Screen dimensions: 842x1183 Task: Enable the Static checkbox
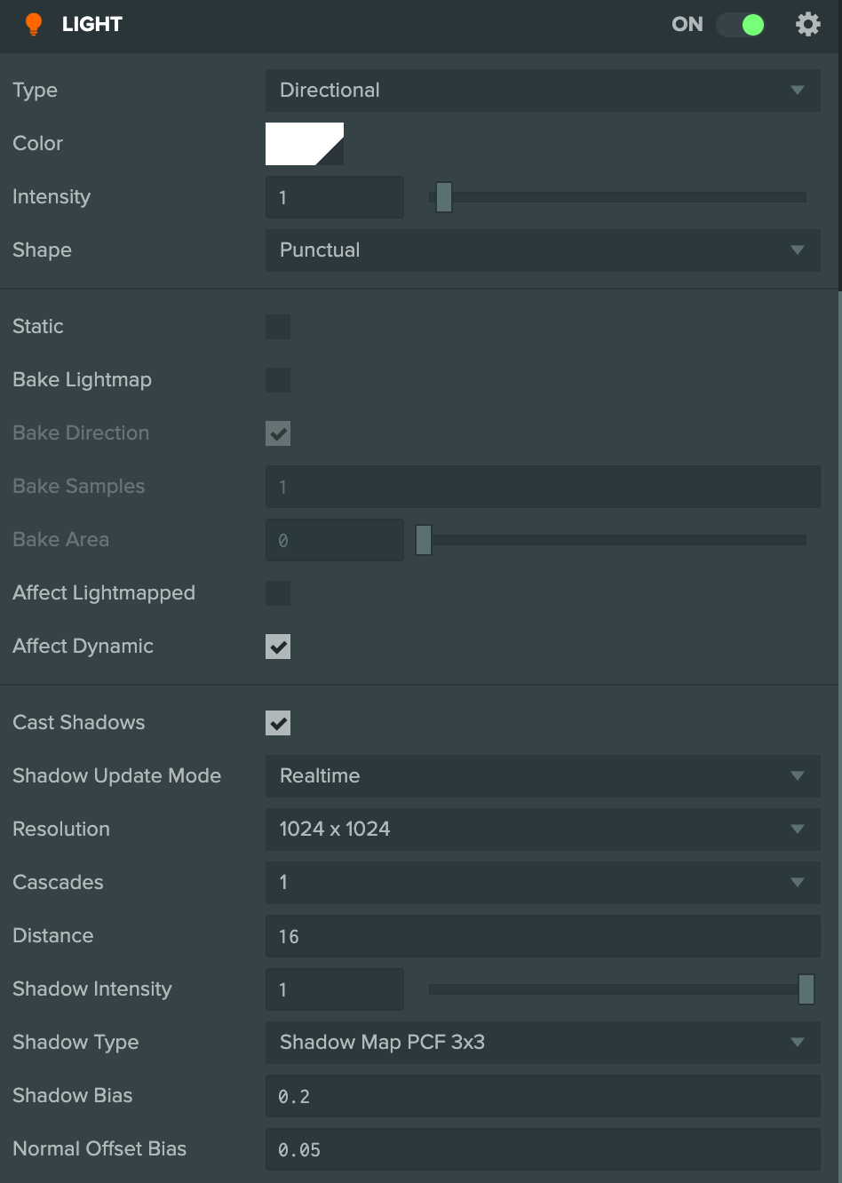[x=278, y=327]
